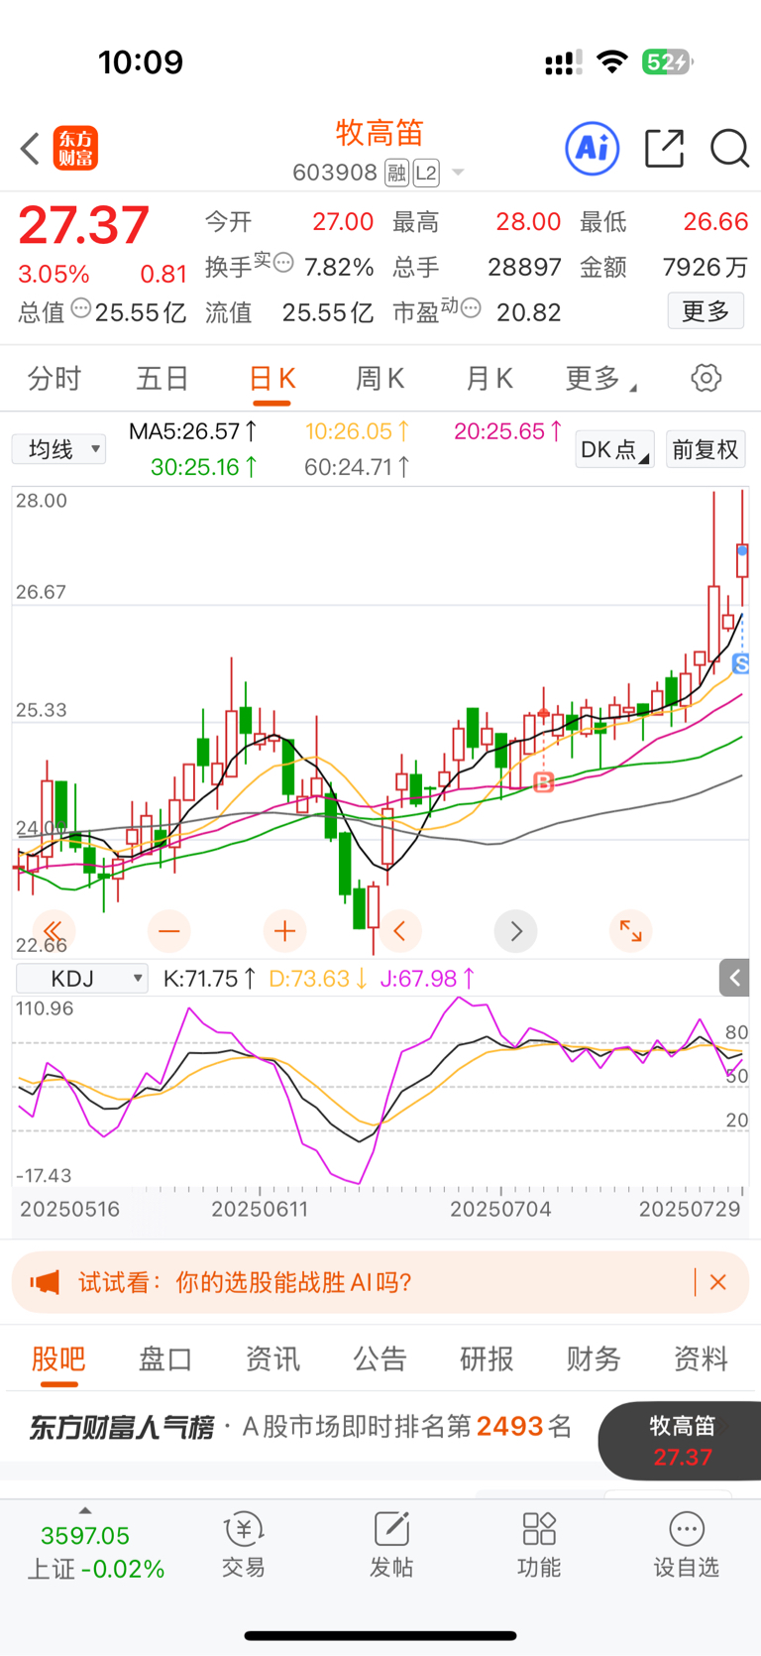Open 东方财富人气榜 ranking link

[x=301, y=1427]
